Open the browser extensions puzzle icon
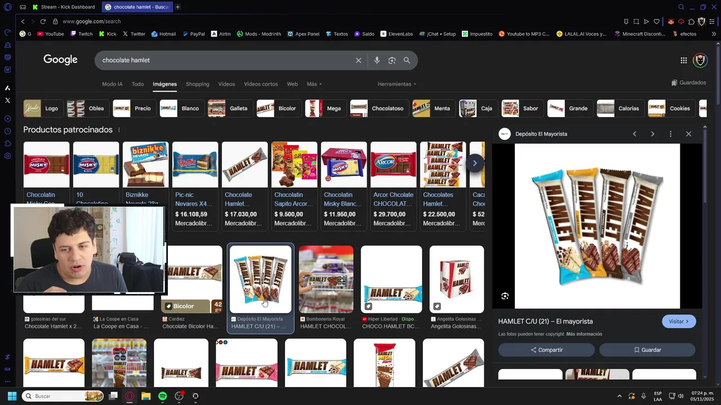This screenshot has width=721, height=405. [x=691, y=21]
